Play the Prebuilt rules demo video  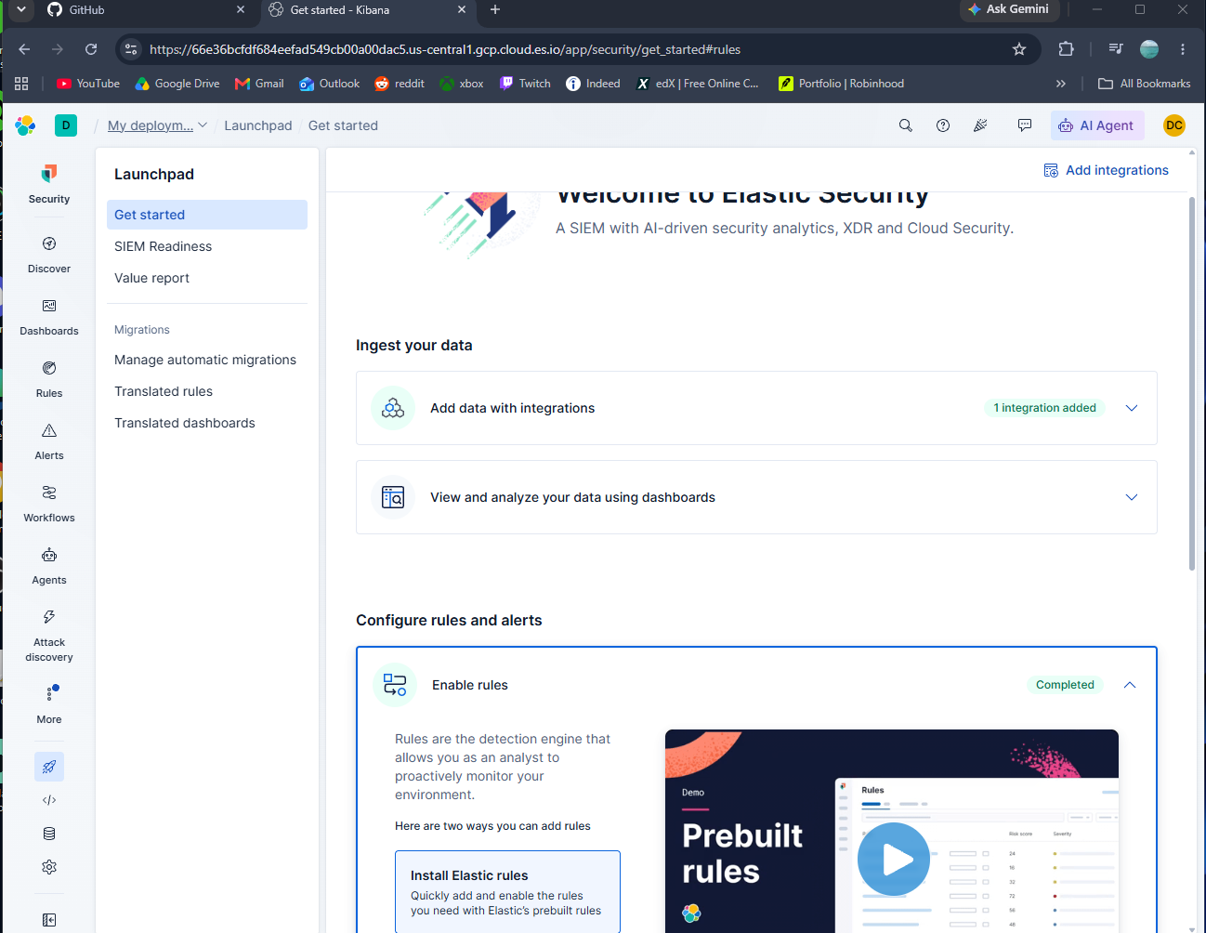[x=893, y=860]
